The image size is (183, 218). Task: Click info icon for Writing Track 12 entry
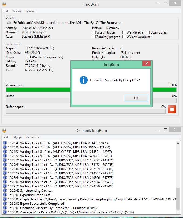coord(5,169)
